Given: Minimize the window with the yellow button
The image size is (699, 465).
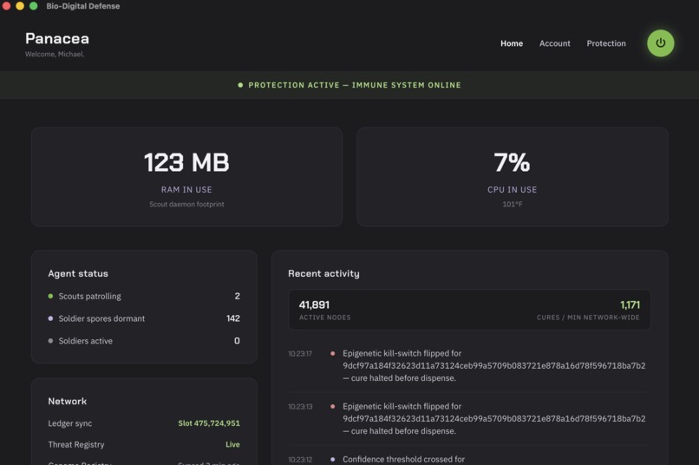Looking at the screenshot, I should pos(20,6).
